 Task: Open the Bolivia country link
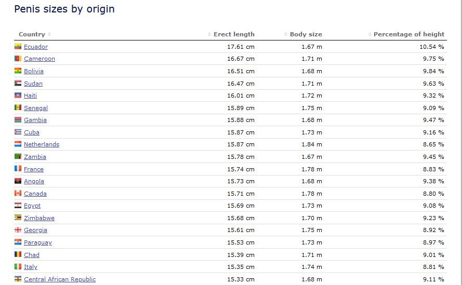point(34,71)
